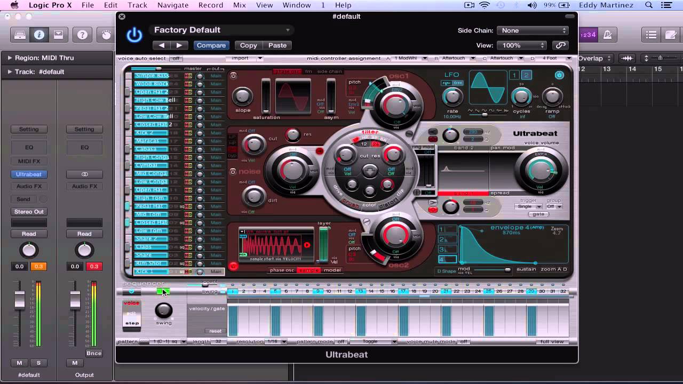The image size is (683, 384).
Task: Open the resolution 1/16 dropdown
Action: (275, 341)
